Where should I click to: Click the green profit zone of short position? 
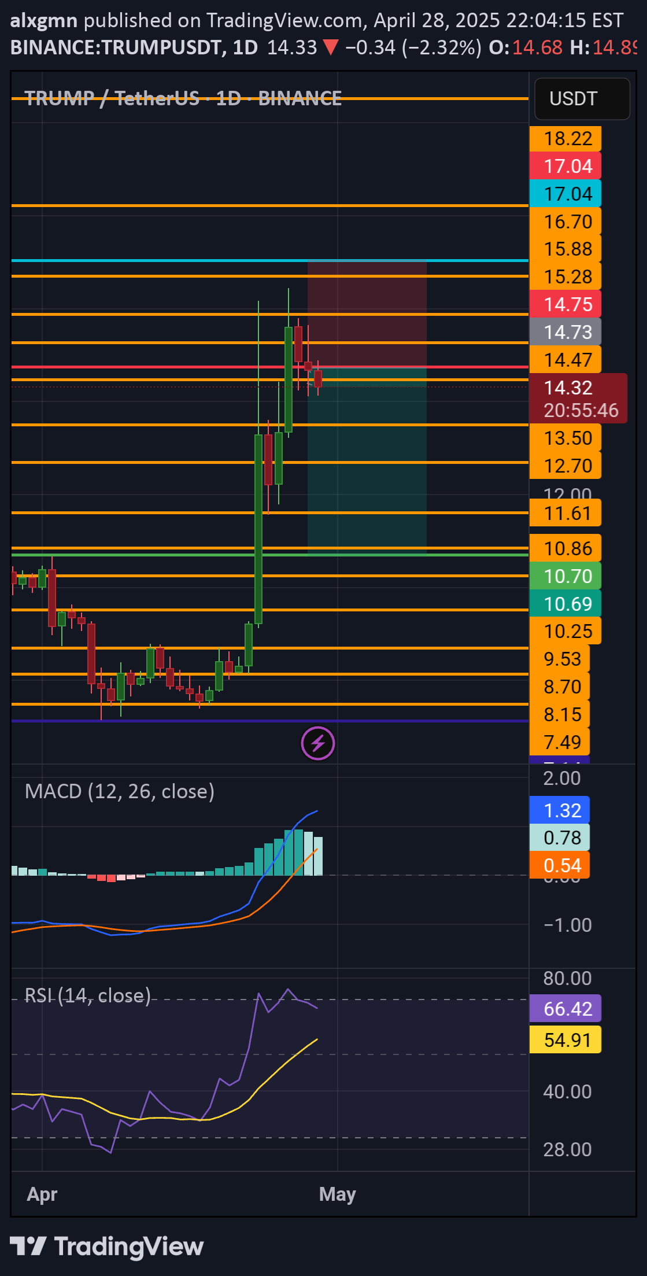click(x=367, y=463)
